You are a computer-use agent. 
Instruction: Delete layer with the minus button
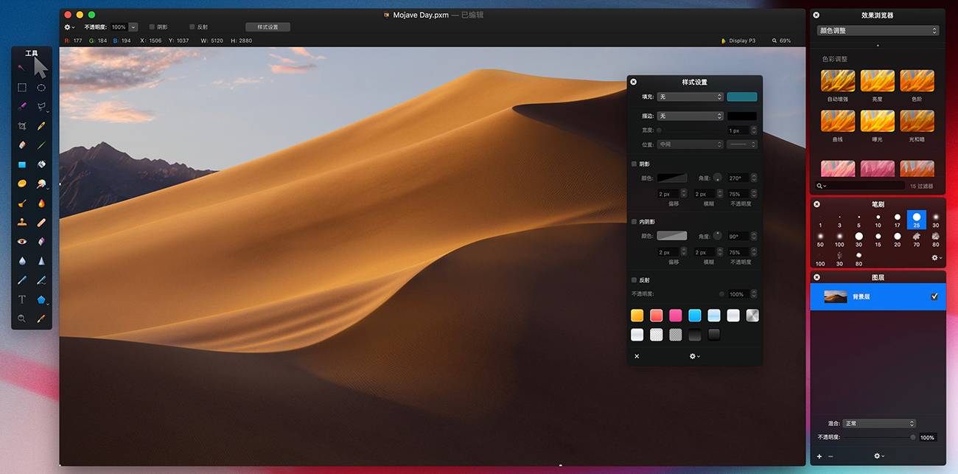[x=831, y=456]
